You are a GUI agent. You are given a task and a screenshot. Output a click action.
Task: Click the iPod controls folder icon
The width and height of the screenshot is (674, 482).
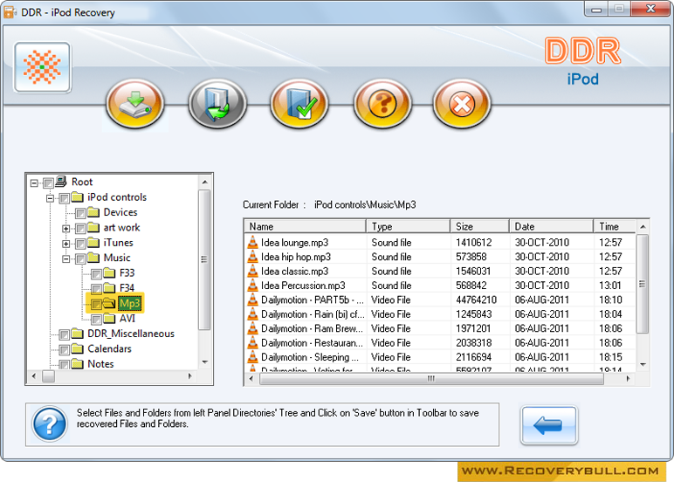click(x=78, y=197)
